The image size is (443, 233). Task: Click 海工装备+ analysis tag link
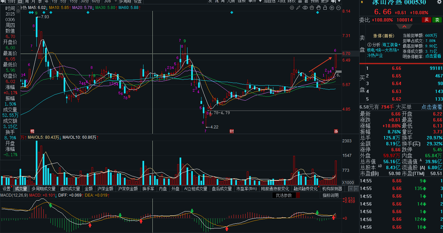pyautogui.click(x=391, y=45)
